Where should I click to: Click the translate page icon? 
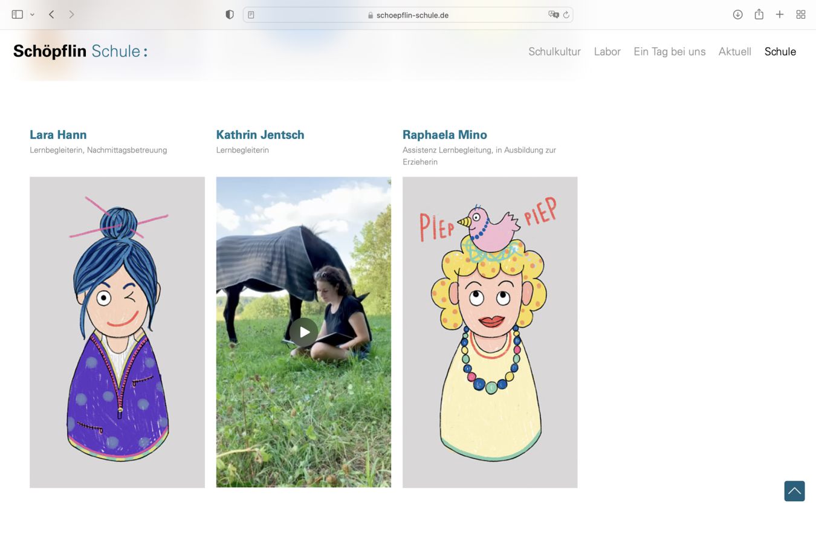click(x=553, y=15)
